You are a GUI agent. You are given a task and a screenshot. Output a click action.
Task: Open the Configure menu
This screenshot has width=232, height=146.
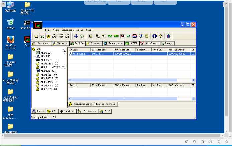point(68,30)
